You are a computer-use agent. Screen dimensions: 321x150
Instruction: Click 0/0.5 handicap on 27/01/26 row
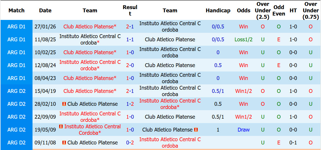[x=218, y=26]
